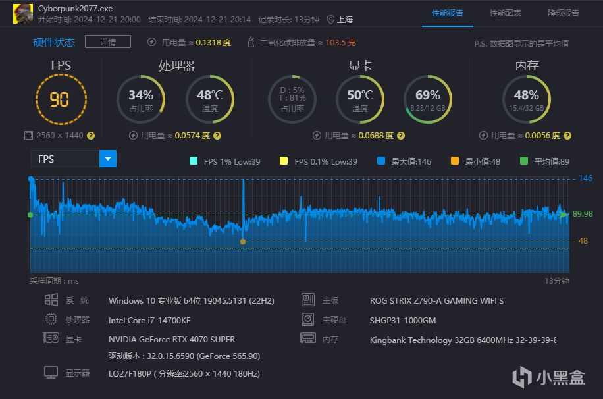Click help icon next to GPU power 0.0688 度
Screen dimensions: 603x399
tap(401, 136)
